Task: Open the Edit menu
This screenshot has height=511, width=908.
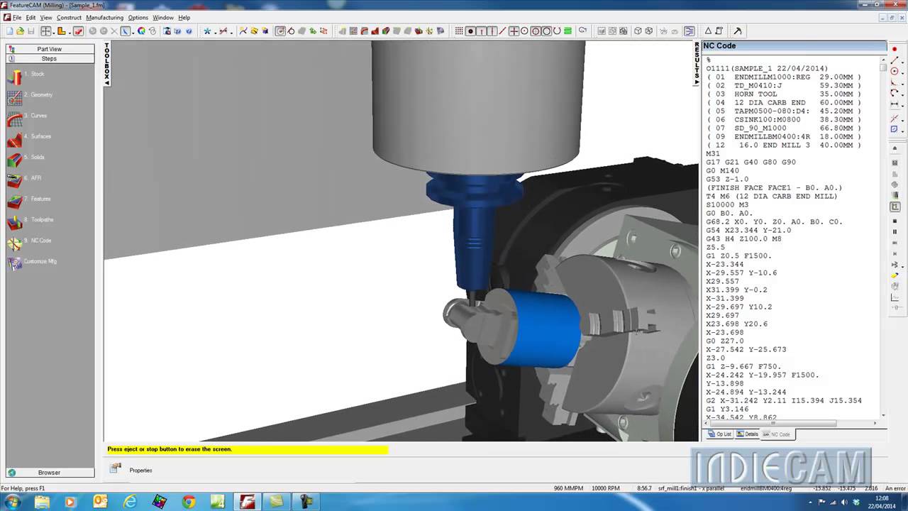Action: pos(31,18)
